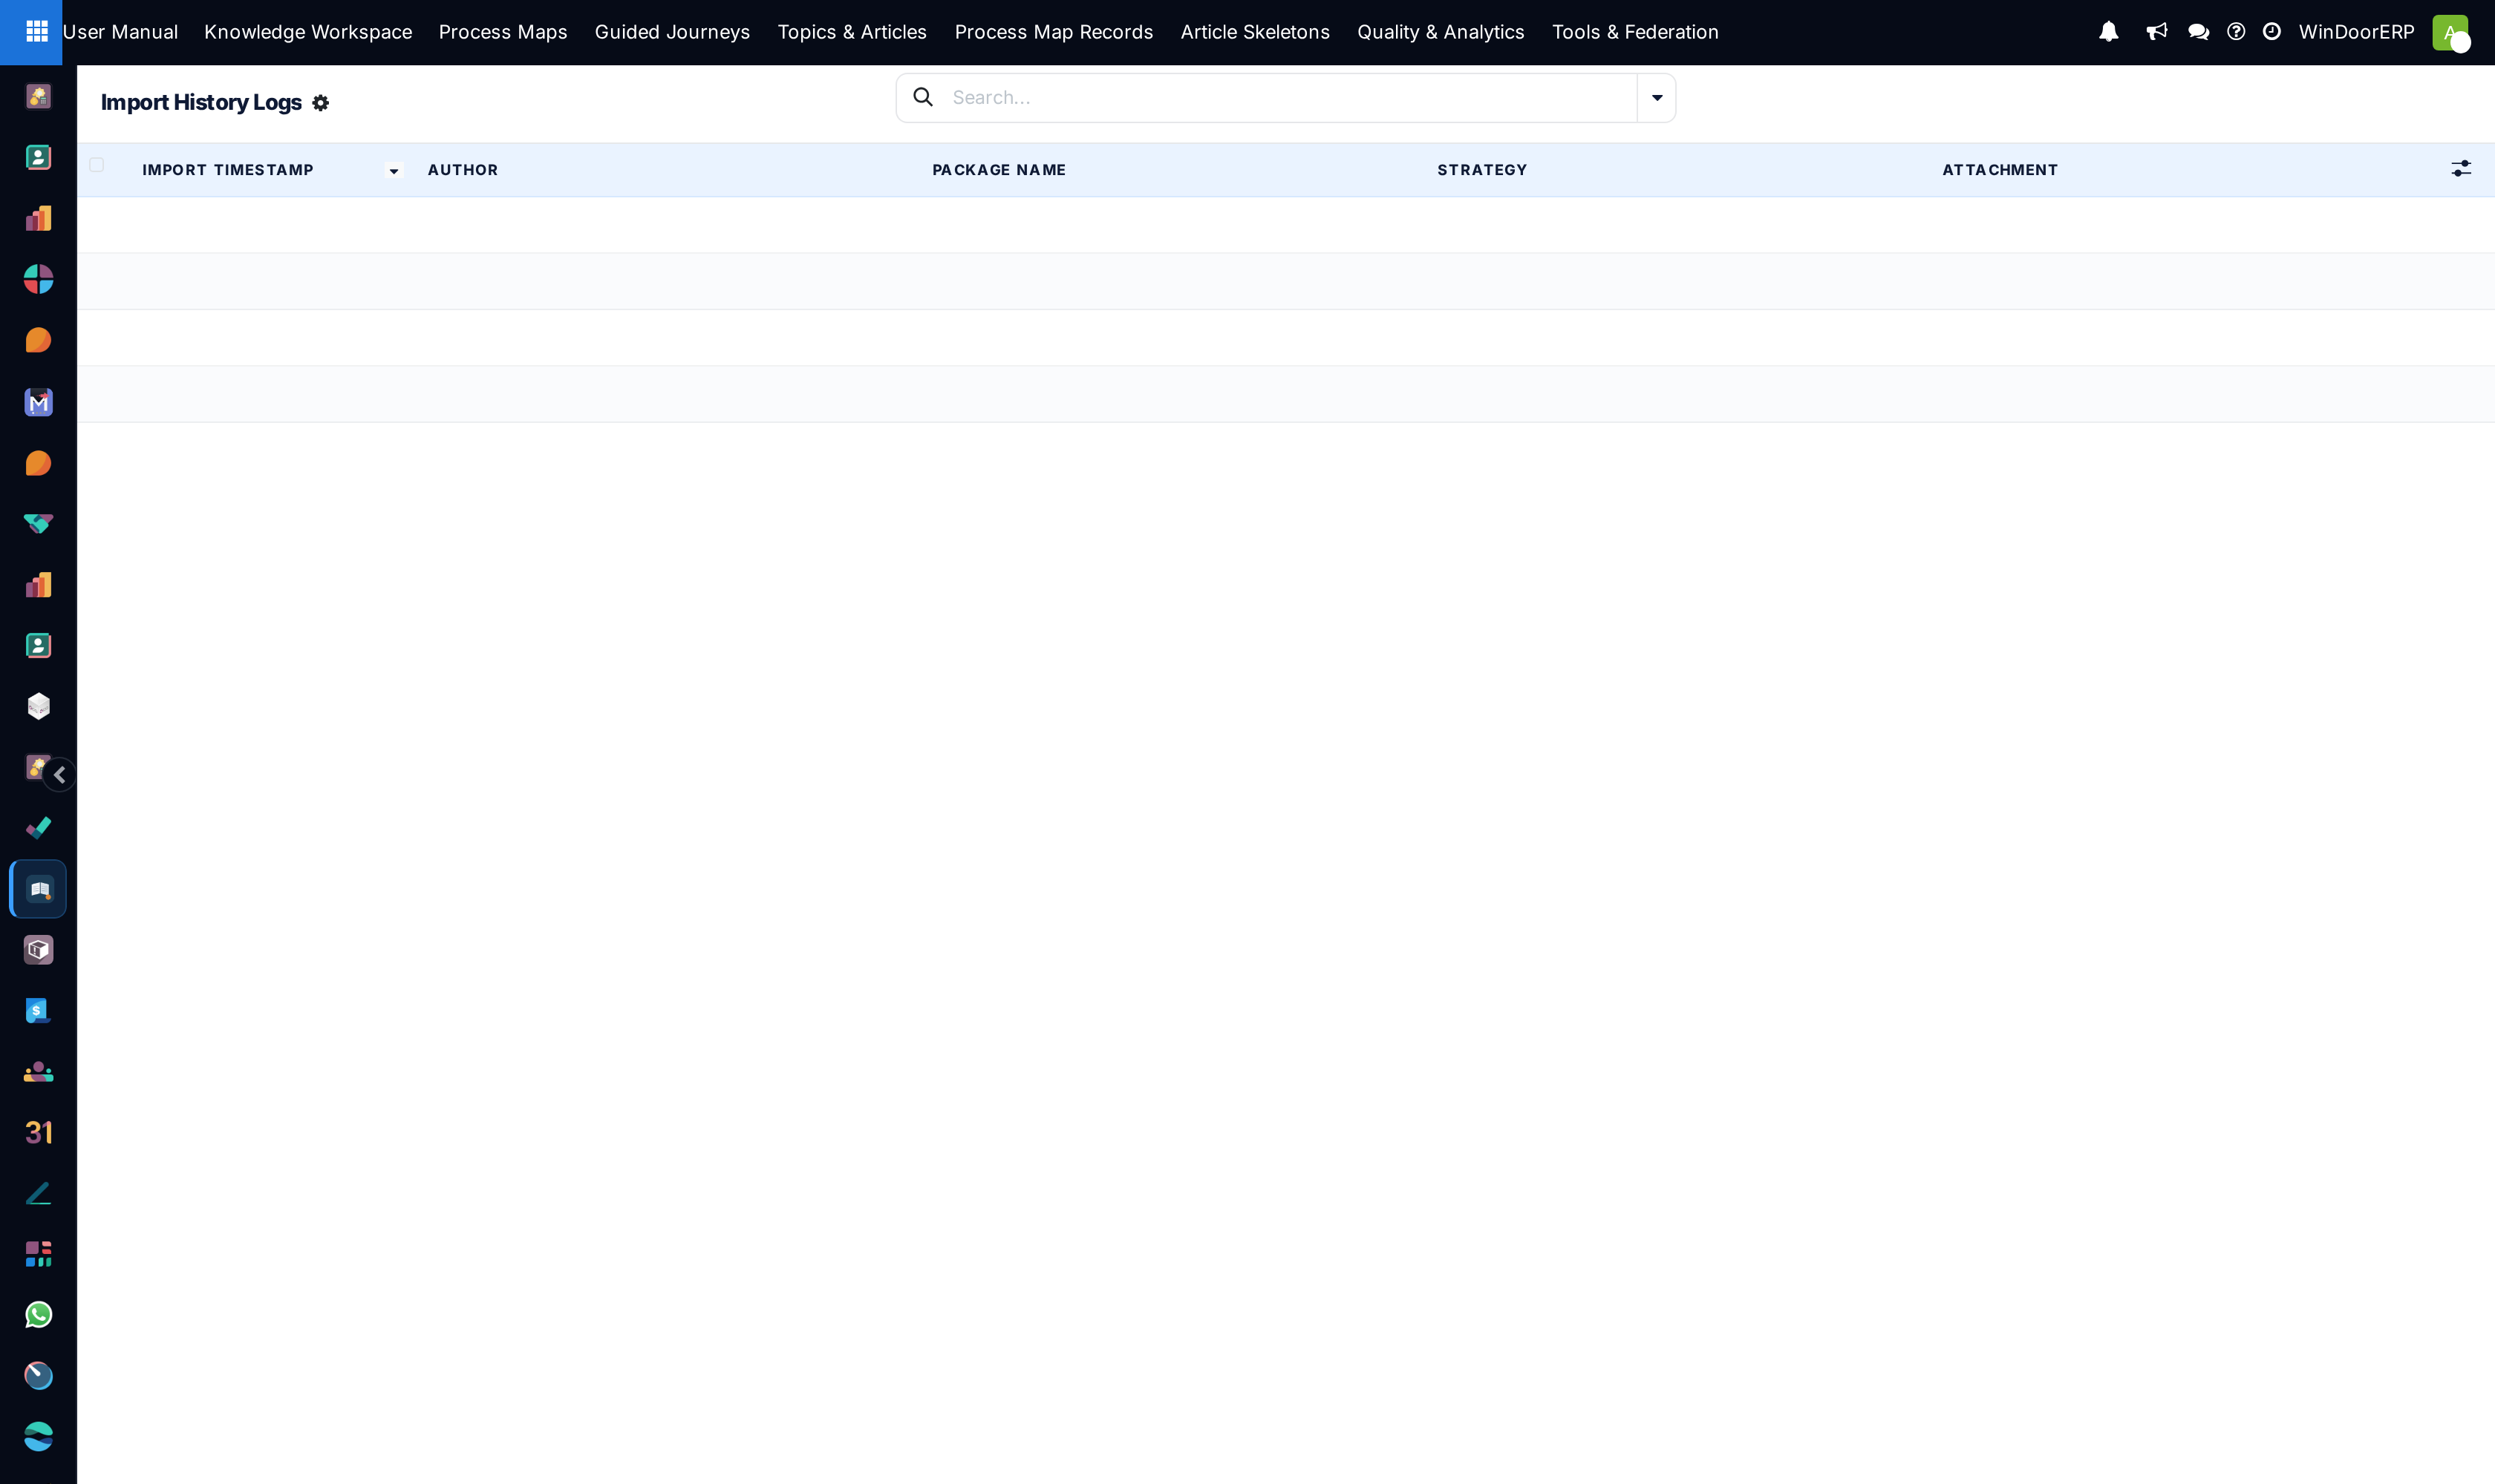Screen dimensions: 2495x1484
Task: Open the blue dollar invoice app
Action: point(38,1011)
